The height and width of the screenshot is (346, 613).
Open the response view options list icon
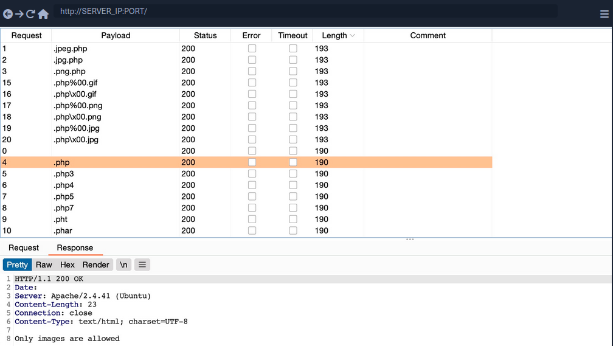pyautogui.click(x=142, y=265)
